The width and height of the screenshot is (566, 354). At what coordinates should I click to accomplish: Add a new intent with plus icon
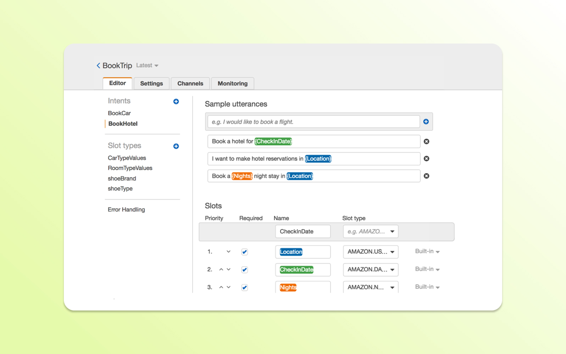(176, 102)
